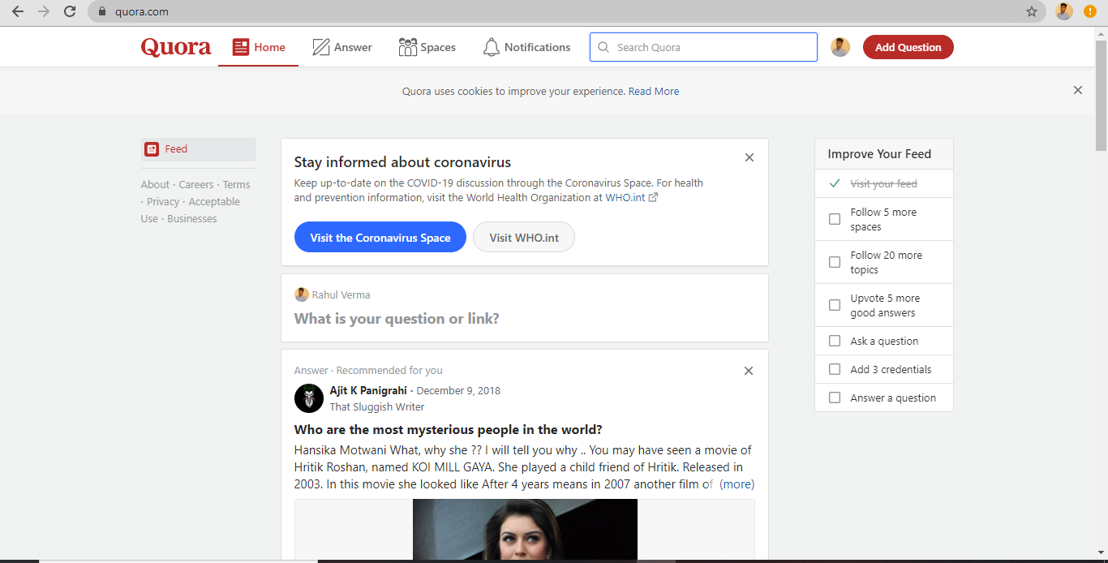This screenshot has height=563, width=1108.
Task: Open the Chrome profile avatar
Action: [1064, 11]
